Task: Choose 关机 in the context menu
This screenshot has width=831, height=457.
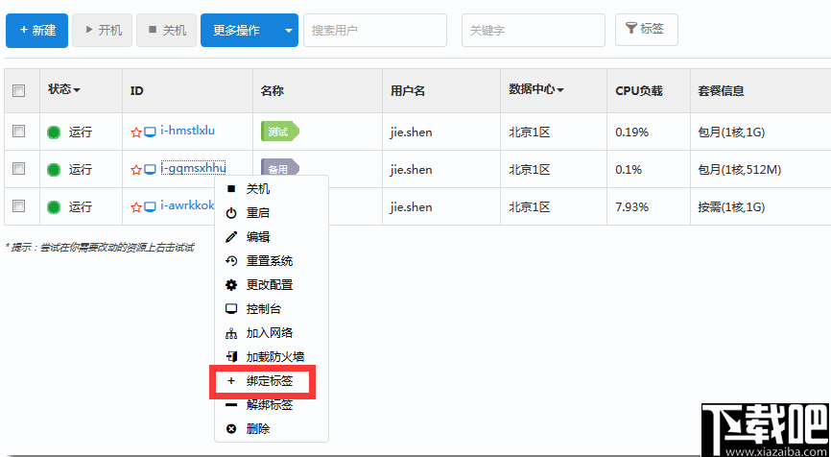Action: (271, 189)
